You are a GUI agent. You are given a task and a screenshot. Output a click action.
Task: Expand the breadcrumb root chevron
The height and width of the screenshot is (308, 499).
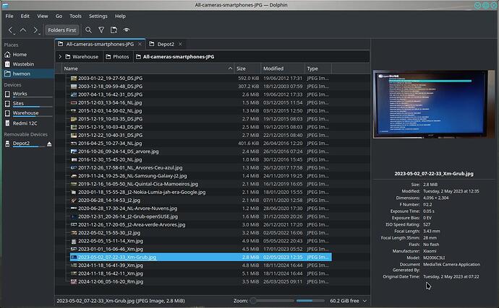point(60,56)
